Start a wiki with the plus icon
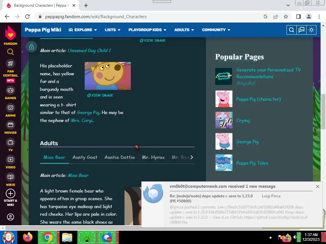The image size is (326, 244). 11,193
